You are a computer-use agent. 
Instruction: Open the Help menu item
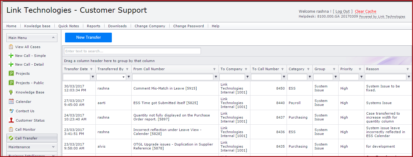point(215,26)
